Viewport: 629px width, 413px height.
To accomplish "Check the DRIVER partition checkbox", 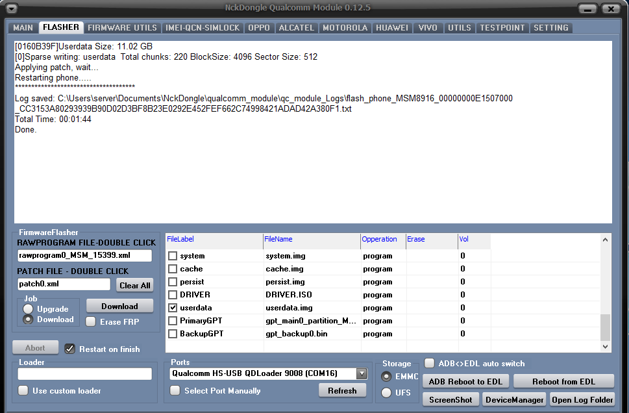I will [x=173, y=295].
